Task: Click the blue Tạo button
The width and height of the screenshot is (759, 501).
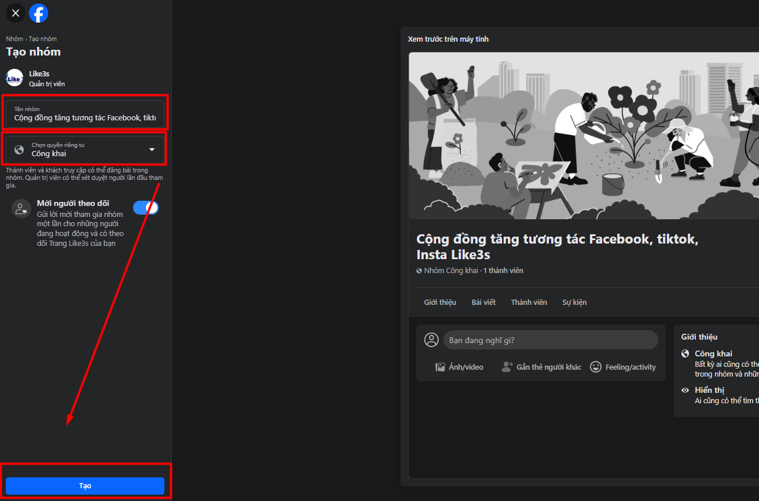Action: (x=85, y=486)
